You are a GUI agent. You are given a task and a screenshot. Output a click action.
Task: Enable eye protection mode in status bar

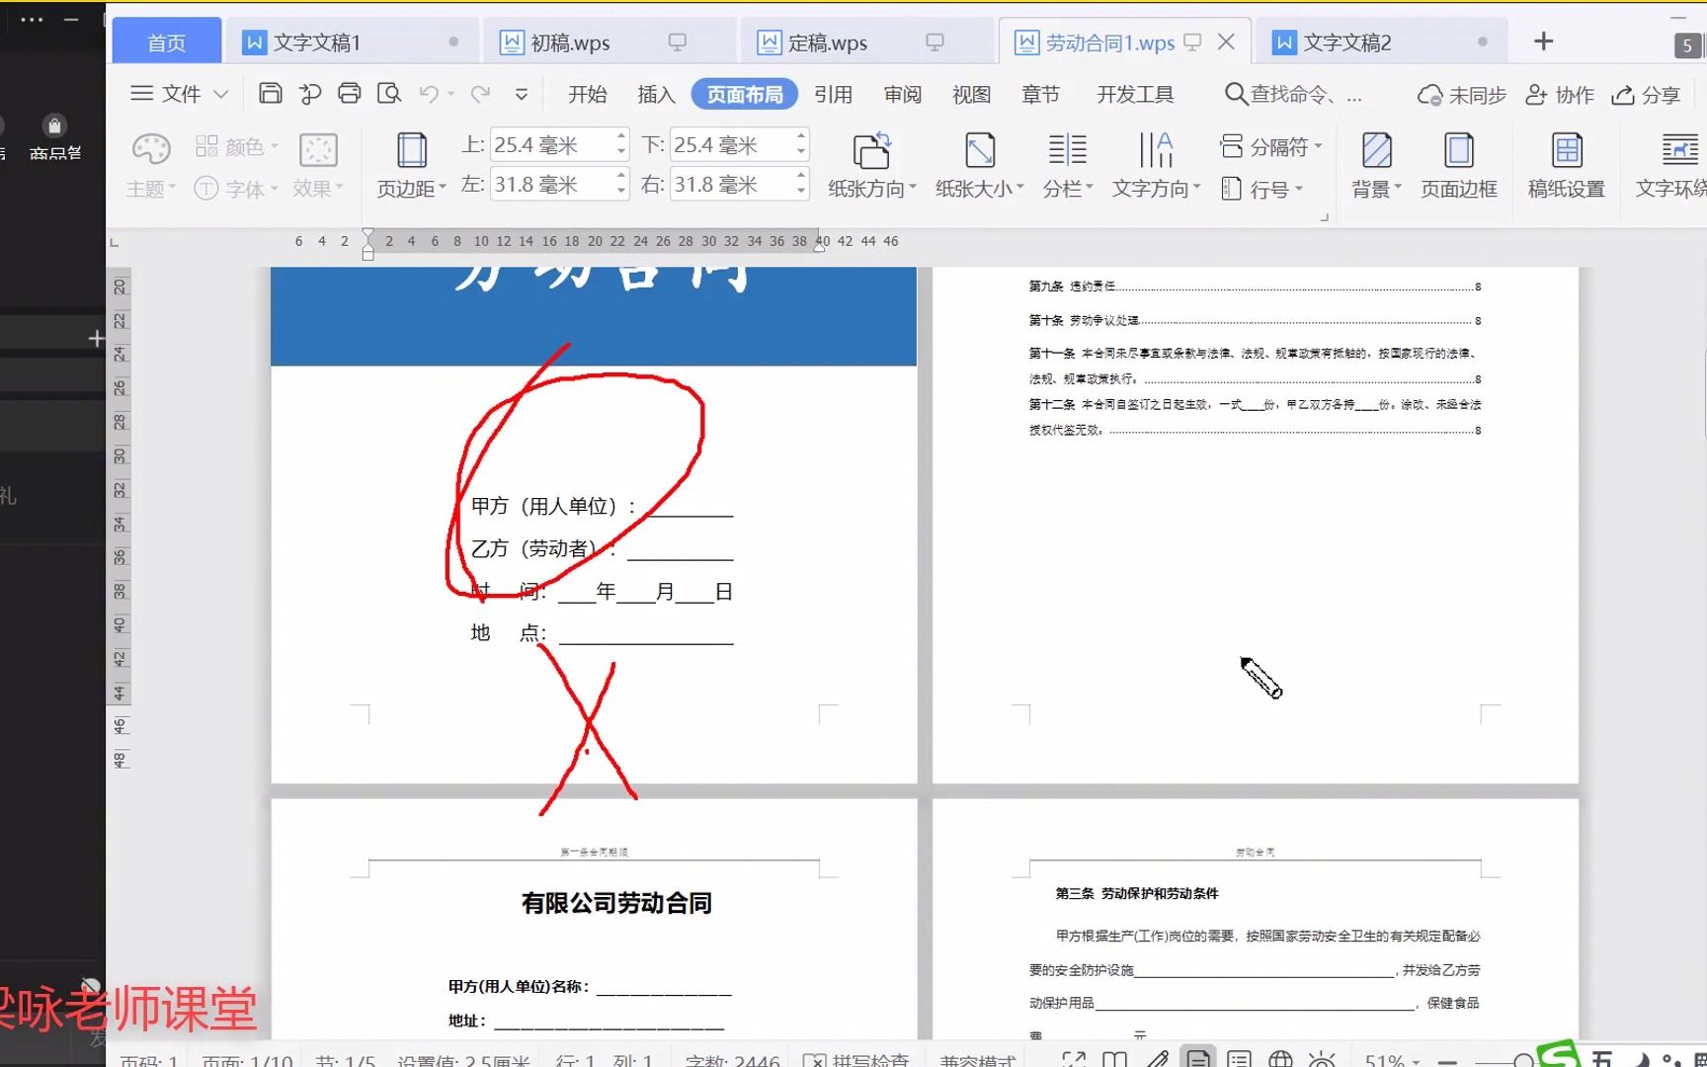click(1321, 1059)
